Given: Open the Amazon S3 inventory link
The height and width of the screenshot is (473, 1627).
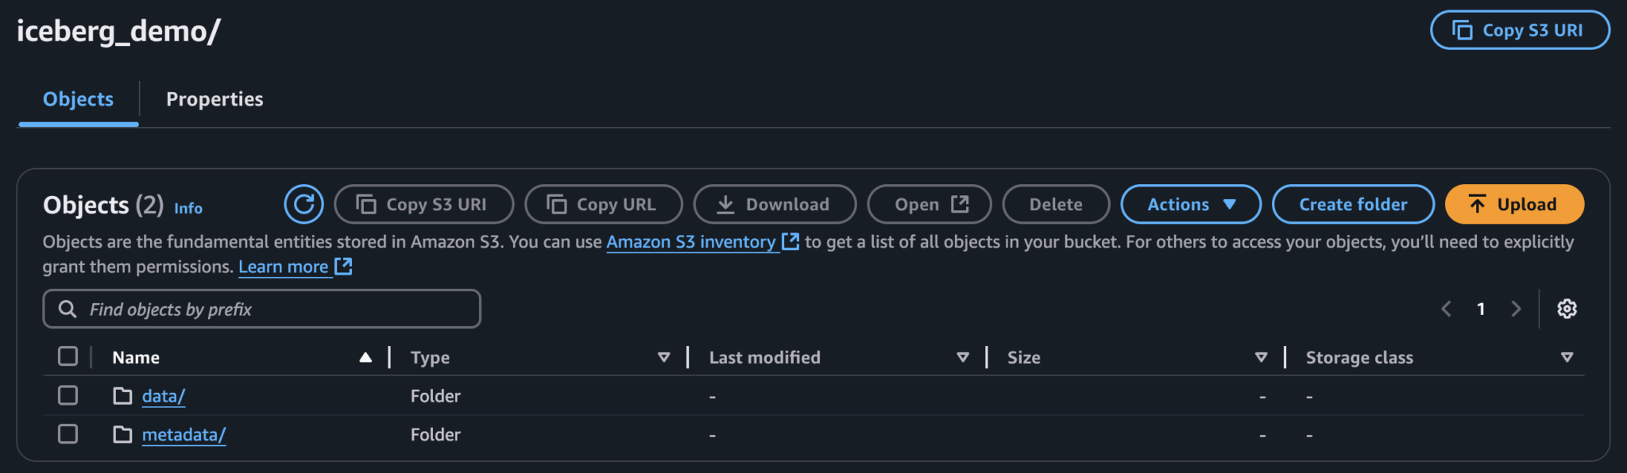Looking at the screenshot, I should tap(691, 242).
